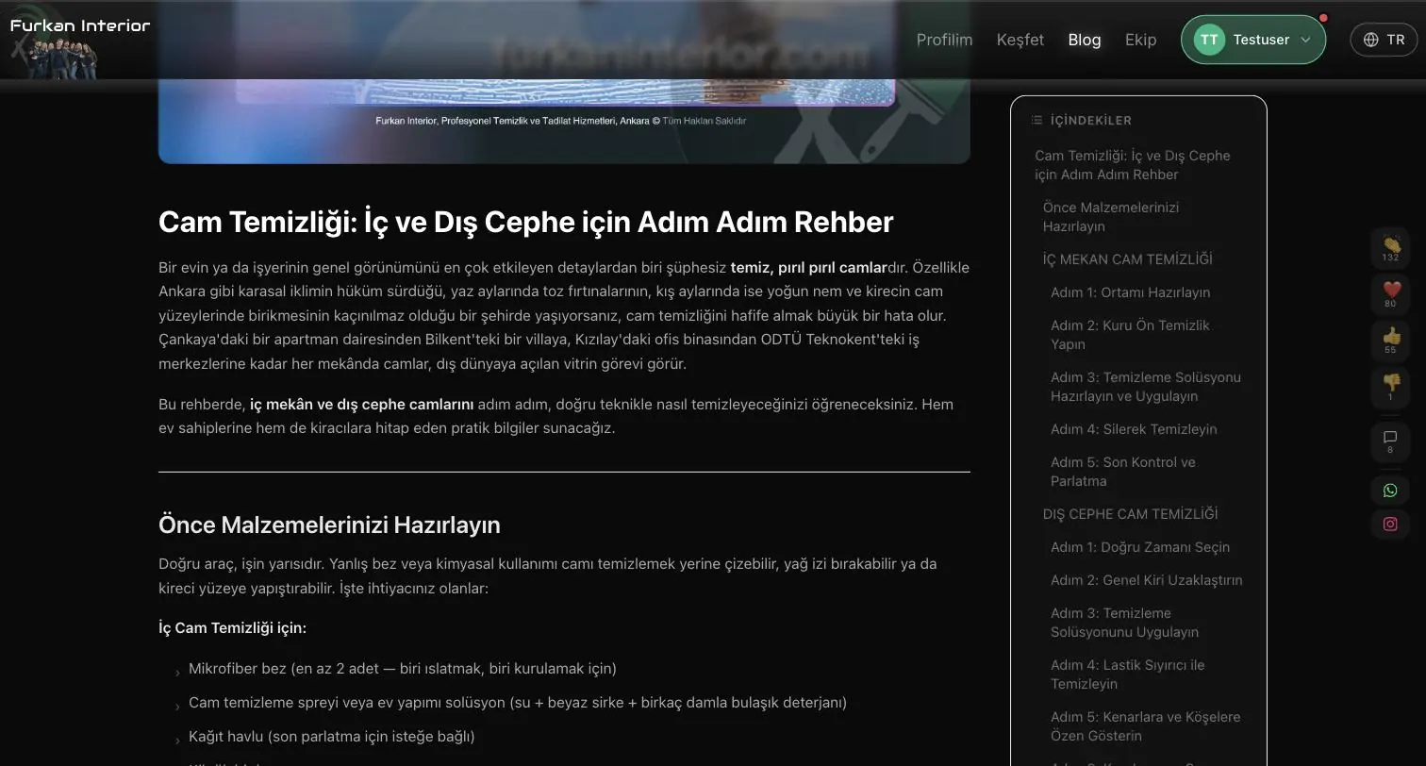
Task: Click the globe language icon
Action: point(1371,40)
